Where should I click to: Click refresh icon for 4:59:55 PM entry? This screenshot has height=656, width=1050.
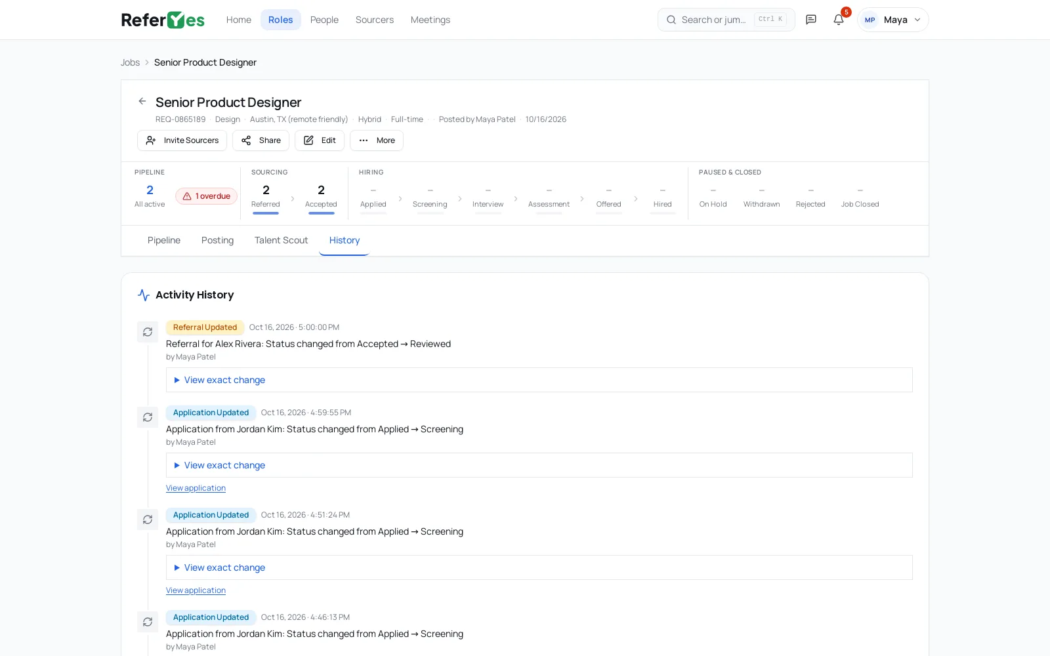(148, 417)
